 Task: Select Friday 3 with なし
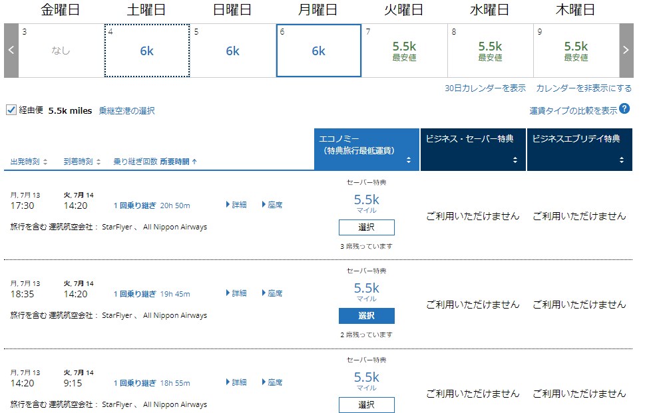point(61,51)
